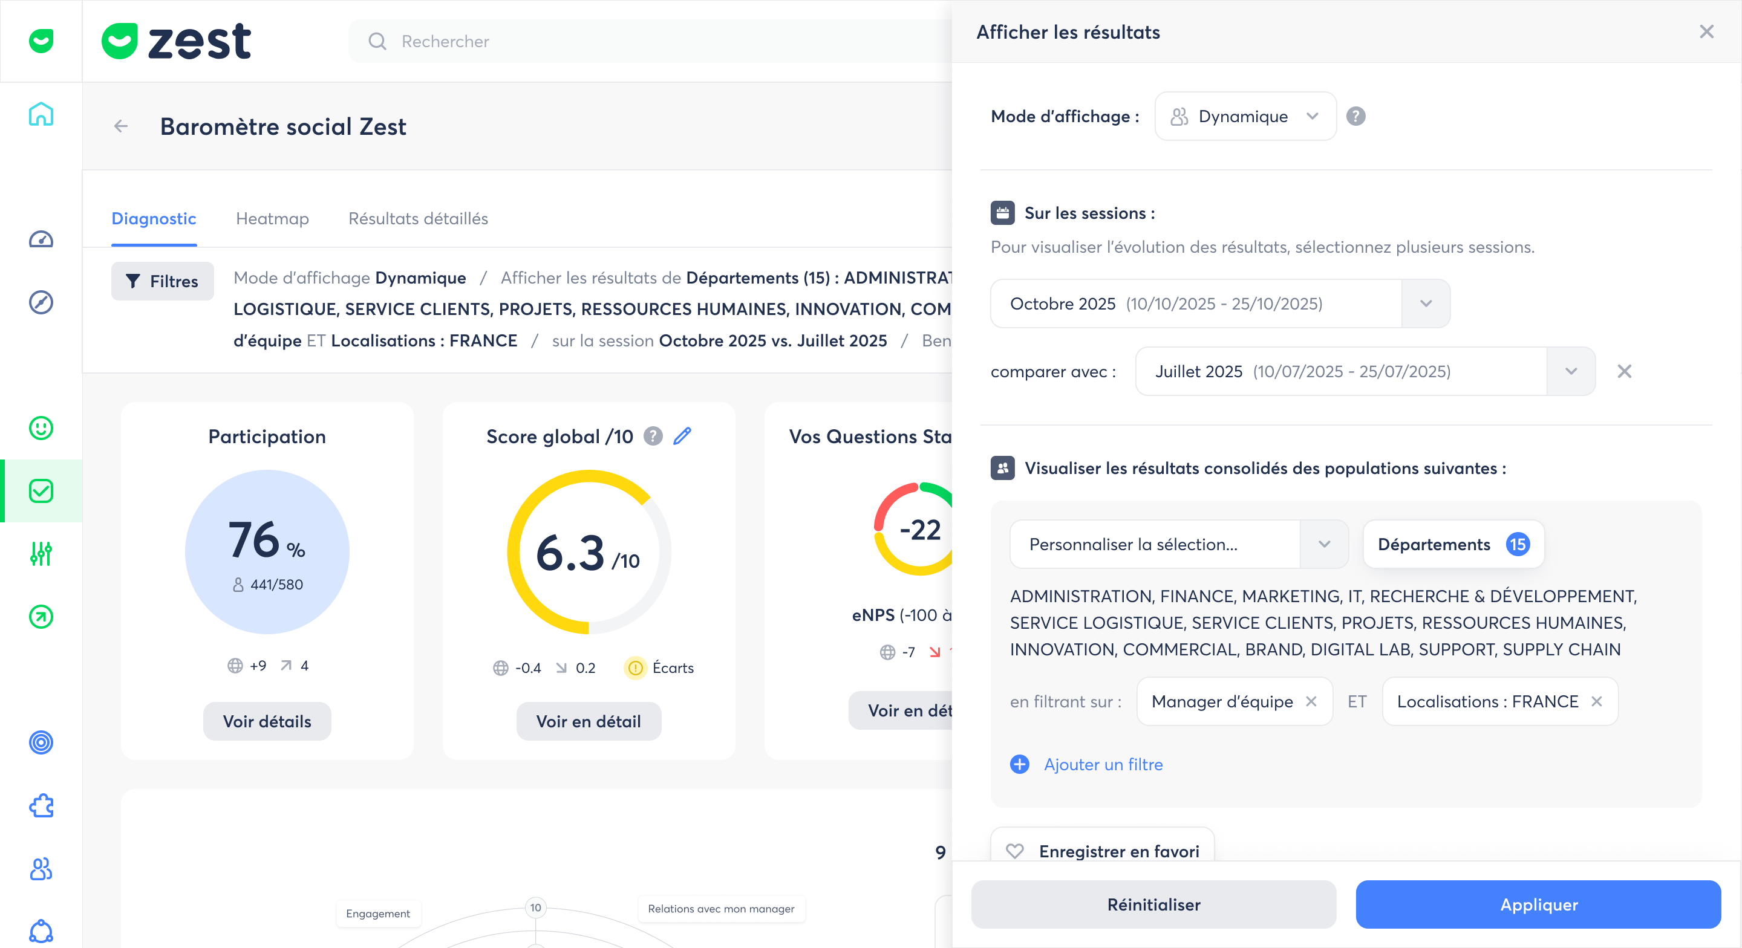
Task: Click help icon next to Mode d'affichage
Action: pyautogui.click(x=1355, y=116)
